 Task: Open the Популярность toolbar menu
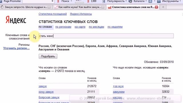coord(116,1)
